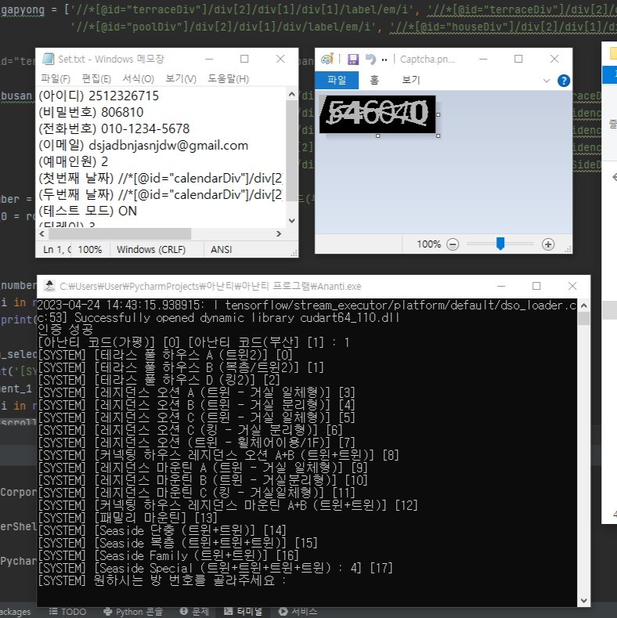
Task: Click console line Seaside Family [16]
Action: 168,555
